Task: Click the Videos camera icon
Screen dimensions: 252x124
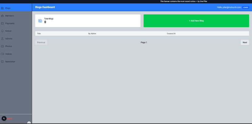Action: click(2, 54)
